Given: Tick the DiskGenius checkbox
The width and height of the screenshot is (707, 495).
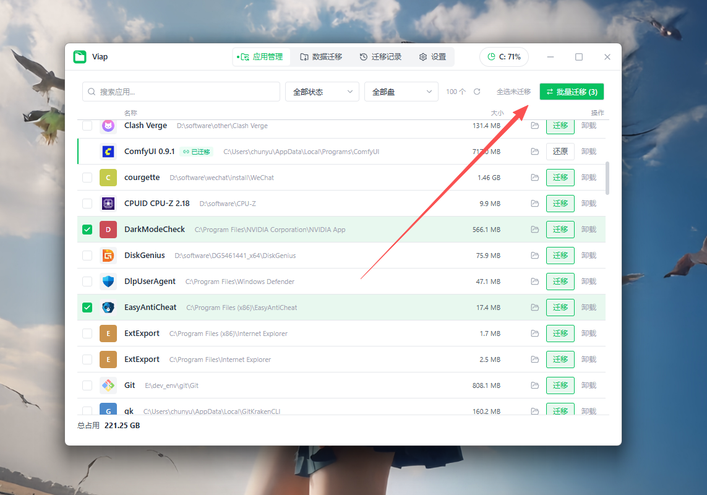Looking at the screenshot, I should (87, 256).
